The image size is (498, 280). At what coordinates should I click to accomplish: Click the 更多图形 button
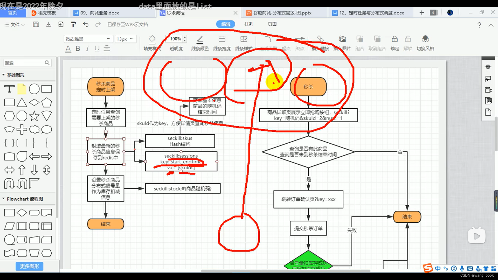[x=29, y=266]
